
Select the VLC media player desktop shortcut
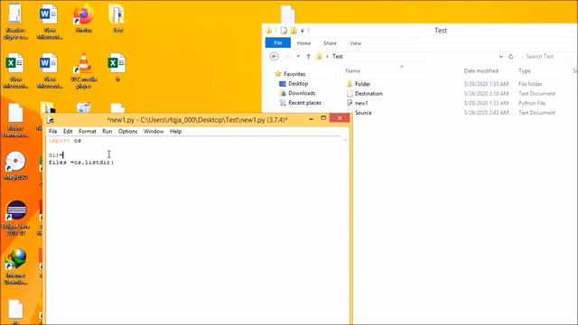click(x=83, y=70)
